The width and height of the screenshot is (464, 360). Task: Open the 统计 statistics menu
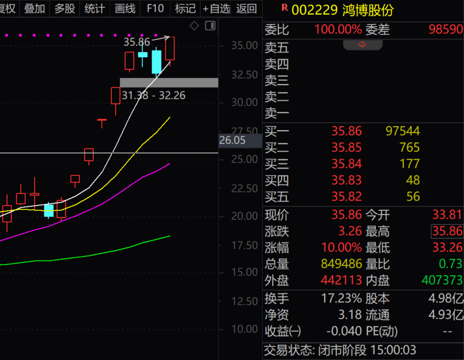(95, 8)
